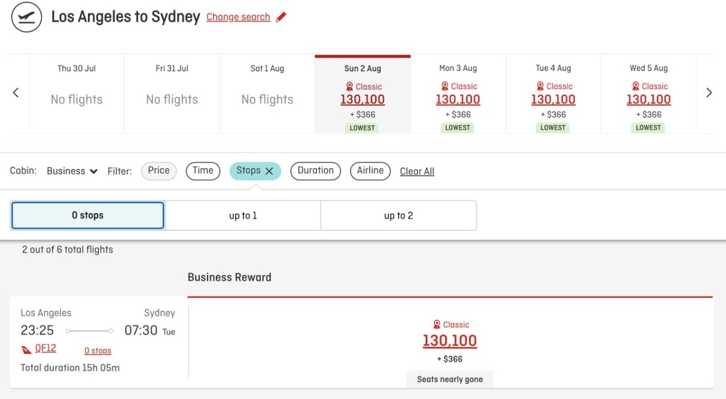Select the Tue 4 Aug date tab
Image resolution: width=726 pixels, height=399 pixels.
click(553, 93)
